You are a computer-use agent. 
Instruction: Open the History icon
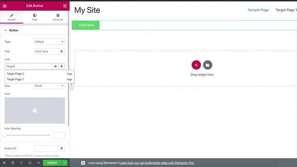(21, 163)
